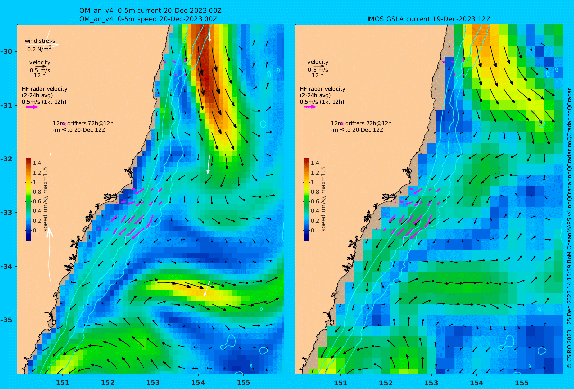Click the 151 longitude label under right map
The width and height of the screenshot is (574, 389).
tap(341, 383)
